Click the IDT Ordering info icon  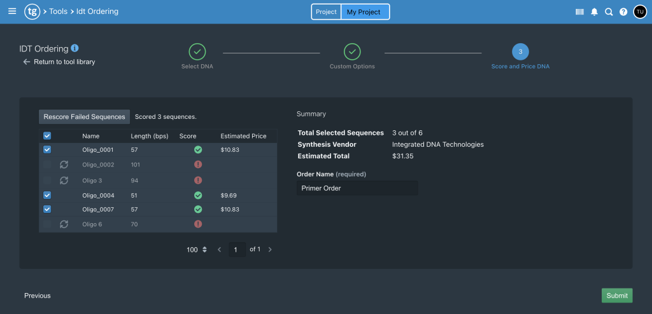pos(75,48)
